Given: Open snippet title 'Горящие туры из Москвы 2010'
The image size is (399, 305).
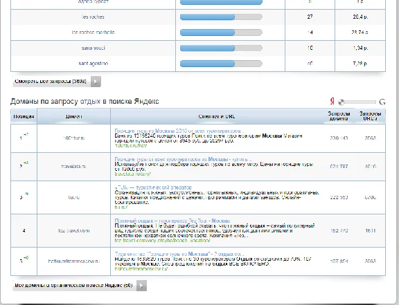Looking at the screenshot, I should click(x=179, y=131).
